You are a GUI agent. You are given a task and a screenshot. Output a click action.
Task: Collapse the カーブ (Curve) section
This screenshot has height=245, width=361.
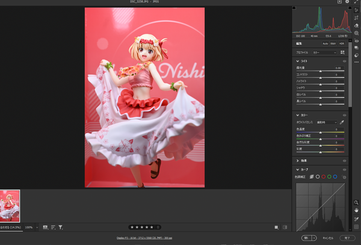297,170
